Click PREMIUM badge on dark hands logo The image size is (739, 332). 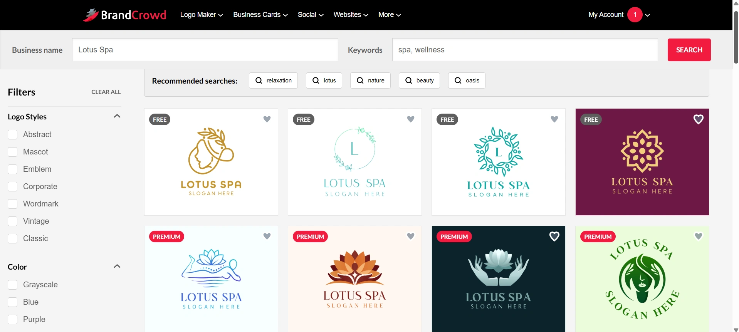[454, 236]
